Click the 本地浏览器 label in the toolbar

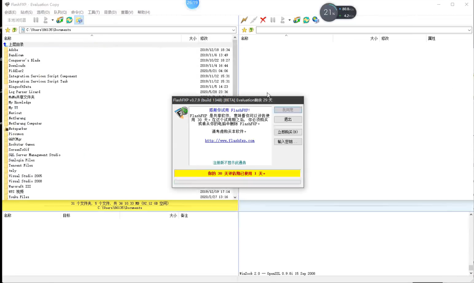[17, 20]
